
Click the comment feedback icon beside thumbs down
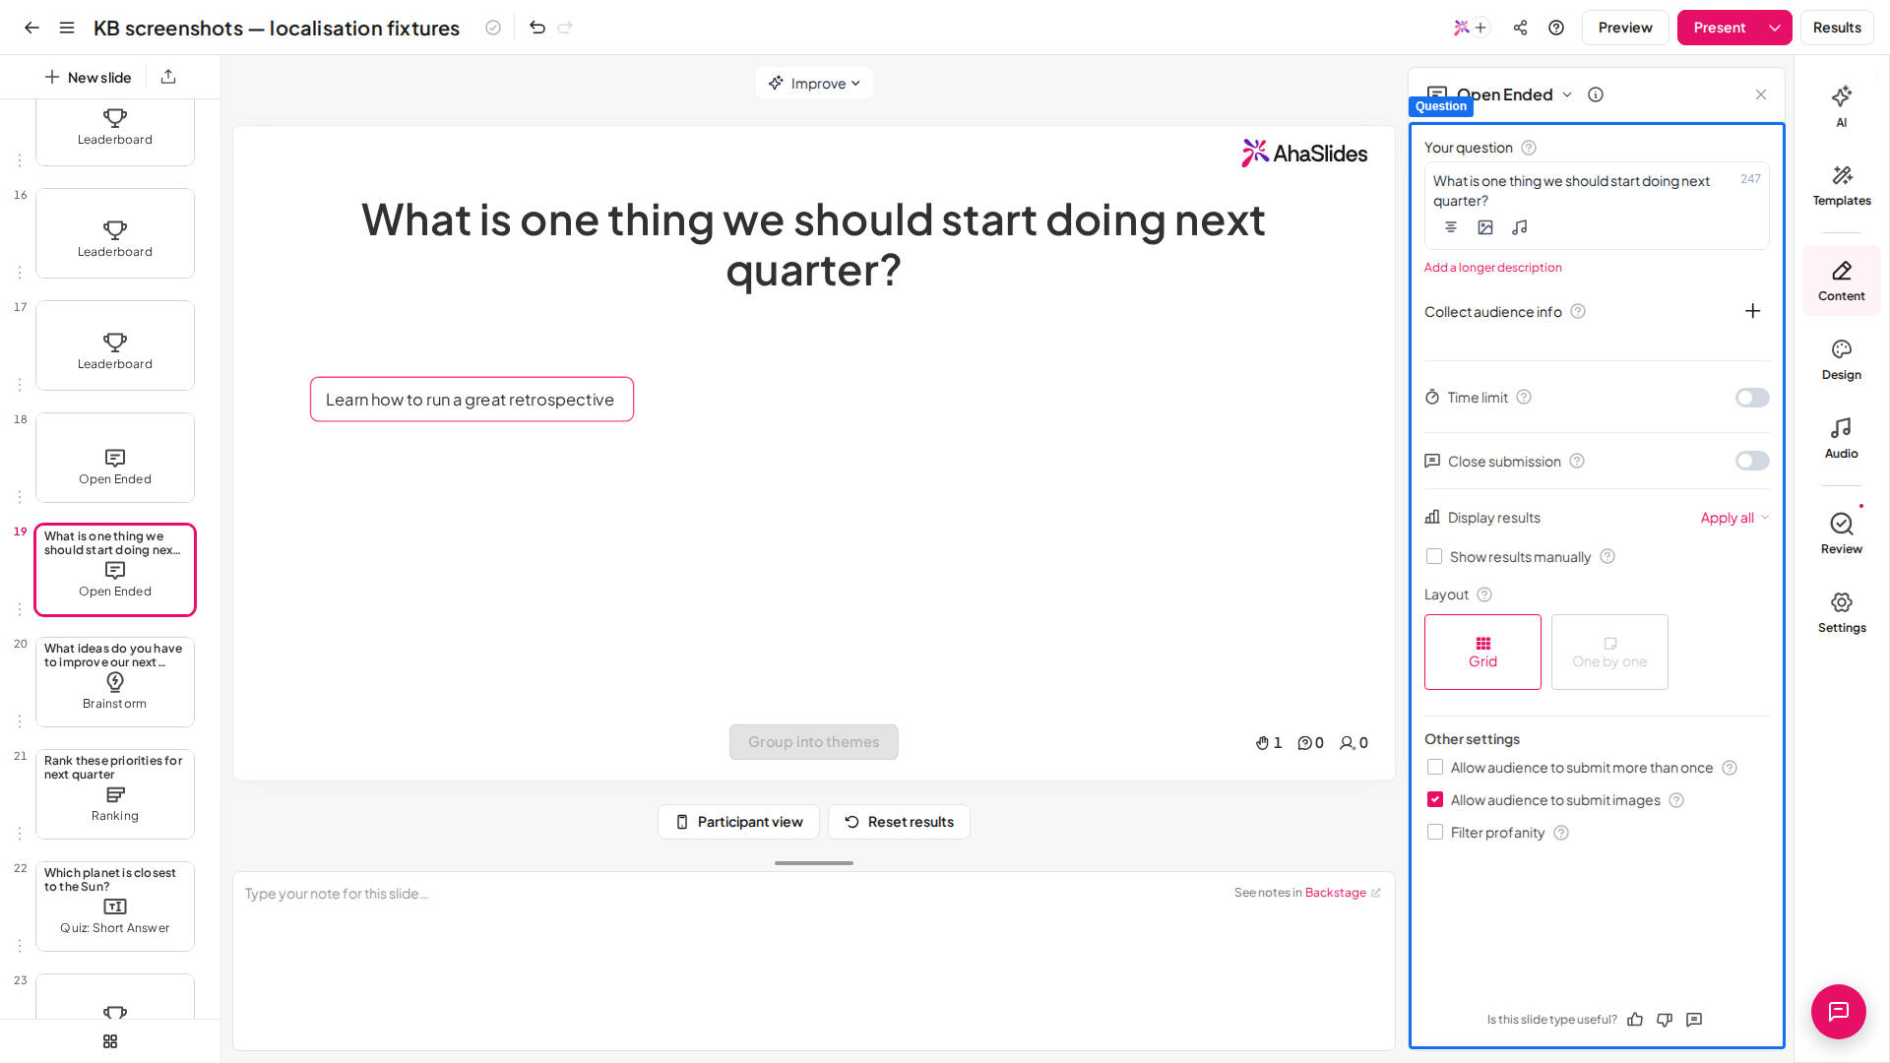point(1694,1020)
